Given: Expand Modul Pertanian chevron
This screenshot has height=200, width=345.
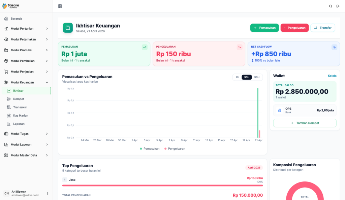Looking at the screenshot, I should pos(47,29).
